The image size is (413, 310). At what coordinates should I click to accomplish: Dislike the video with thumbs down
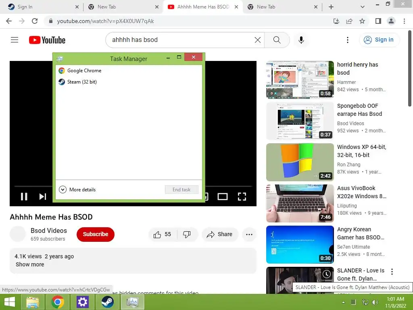pyautogui.click(x=187, y=234)
